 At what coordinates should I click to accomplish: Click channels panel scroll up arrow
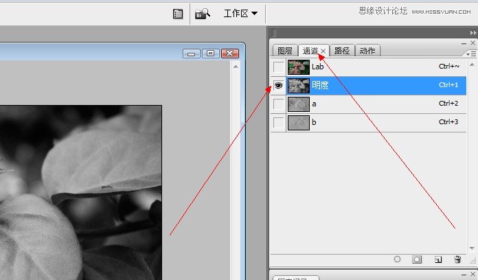(x=472, y=65)
